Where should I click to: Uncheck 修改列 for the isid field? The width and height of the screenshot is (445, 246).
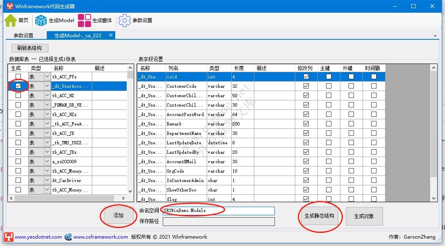[306, 76]
